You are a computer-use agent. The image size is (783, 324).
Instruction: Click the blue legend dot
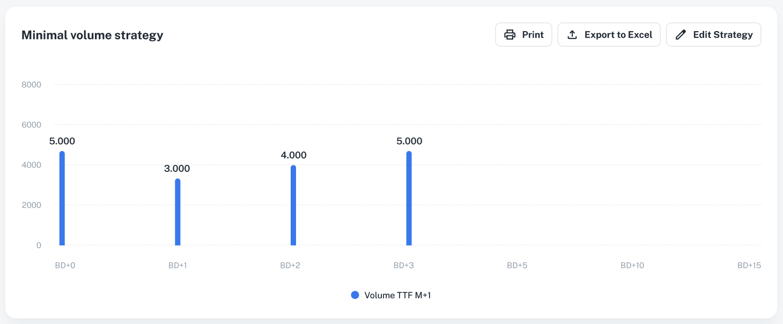tap(354, 295)
